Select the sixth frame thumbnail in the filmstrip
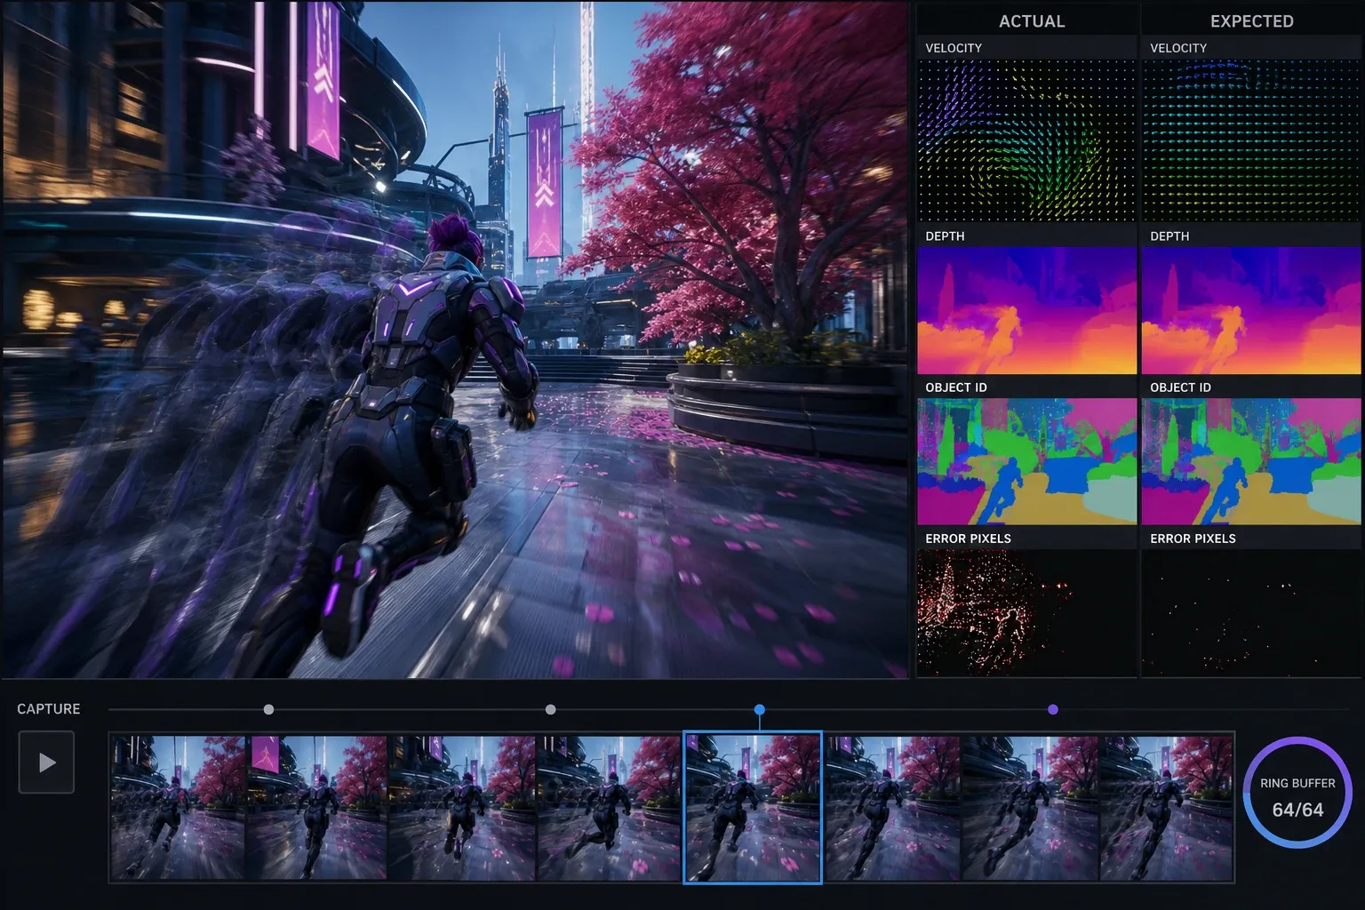 pos(892,807)
